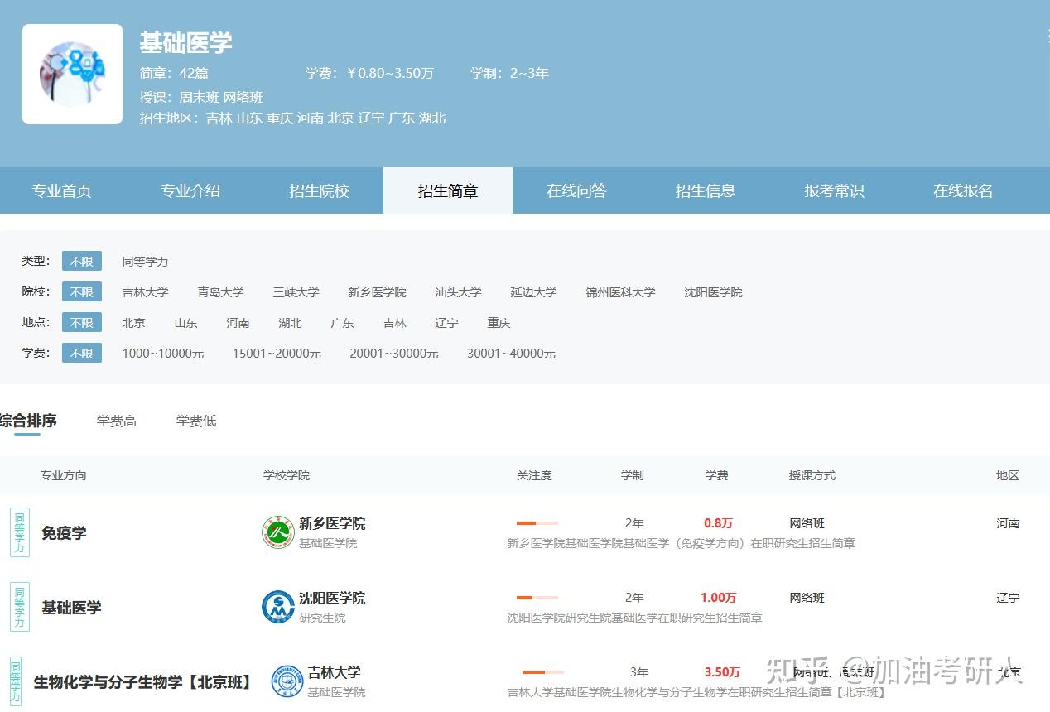Click 关注度 bar in 新乡医学院 row

pos(537,523)
